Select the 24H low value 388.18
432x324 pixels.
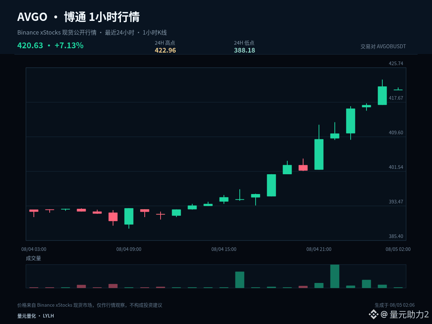click(244, 50)
